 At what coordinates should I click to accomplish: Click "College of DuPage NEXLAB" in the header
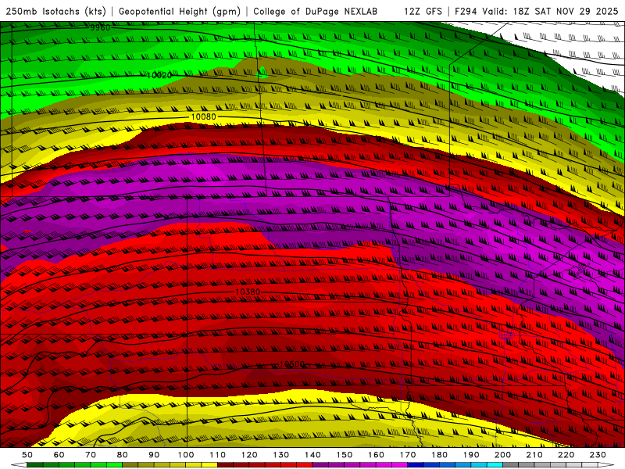[316, 11]
